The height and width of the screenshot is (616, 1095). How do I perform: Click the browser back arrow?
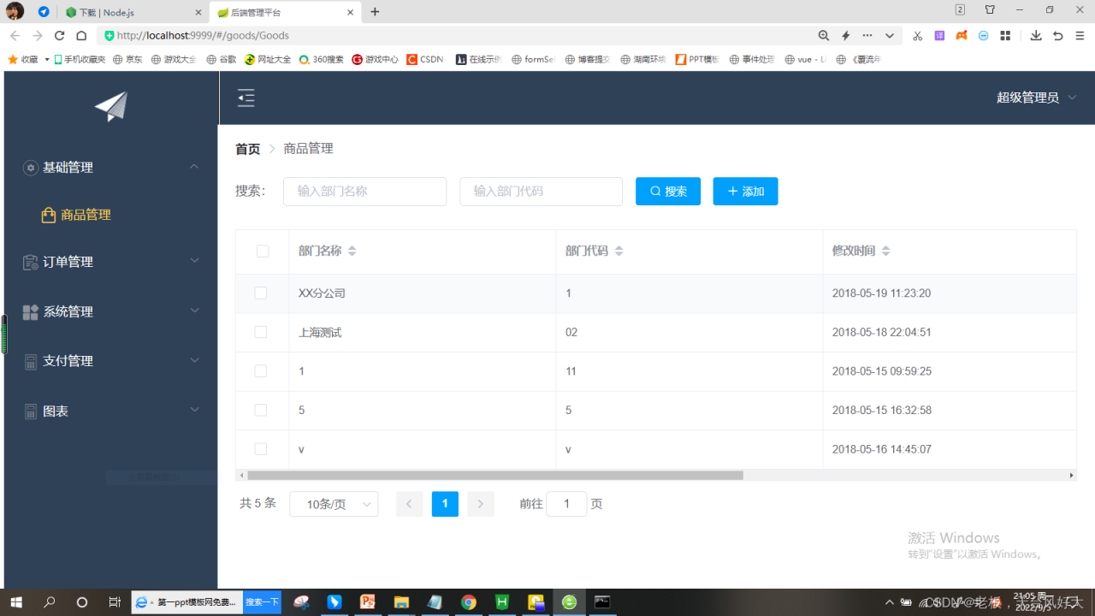[x=15, y=36]
